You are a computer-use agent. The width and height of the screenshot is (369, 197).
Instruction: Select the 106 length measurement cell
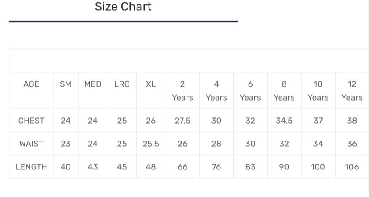click(x=352, y=167)
